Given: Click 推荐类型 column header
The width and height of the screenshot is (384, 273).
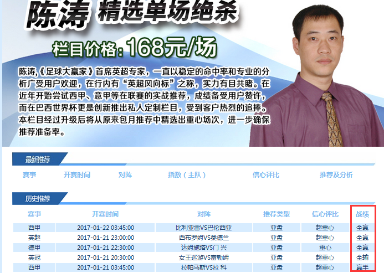Looking at the screenshot, I should [x=277, y=214].
